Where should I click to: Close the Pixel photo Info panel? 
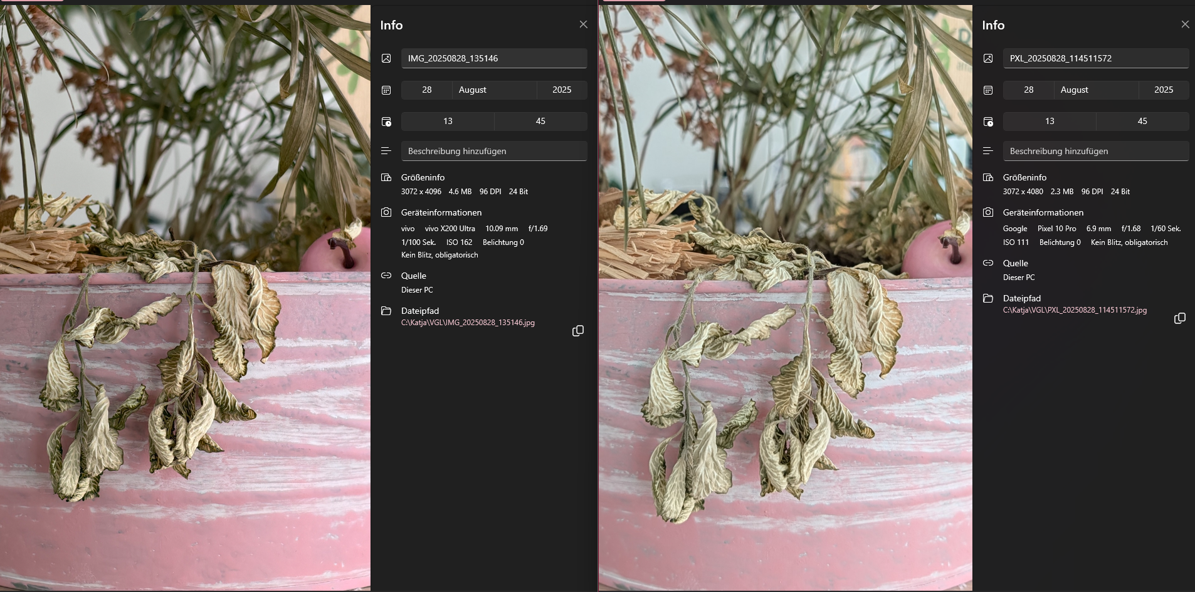tap(1184, 24)
